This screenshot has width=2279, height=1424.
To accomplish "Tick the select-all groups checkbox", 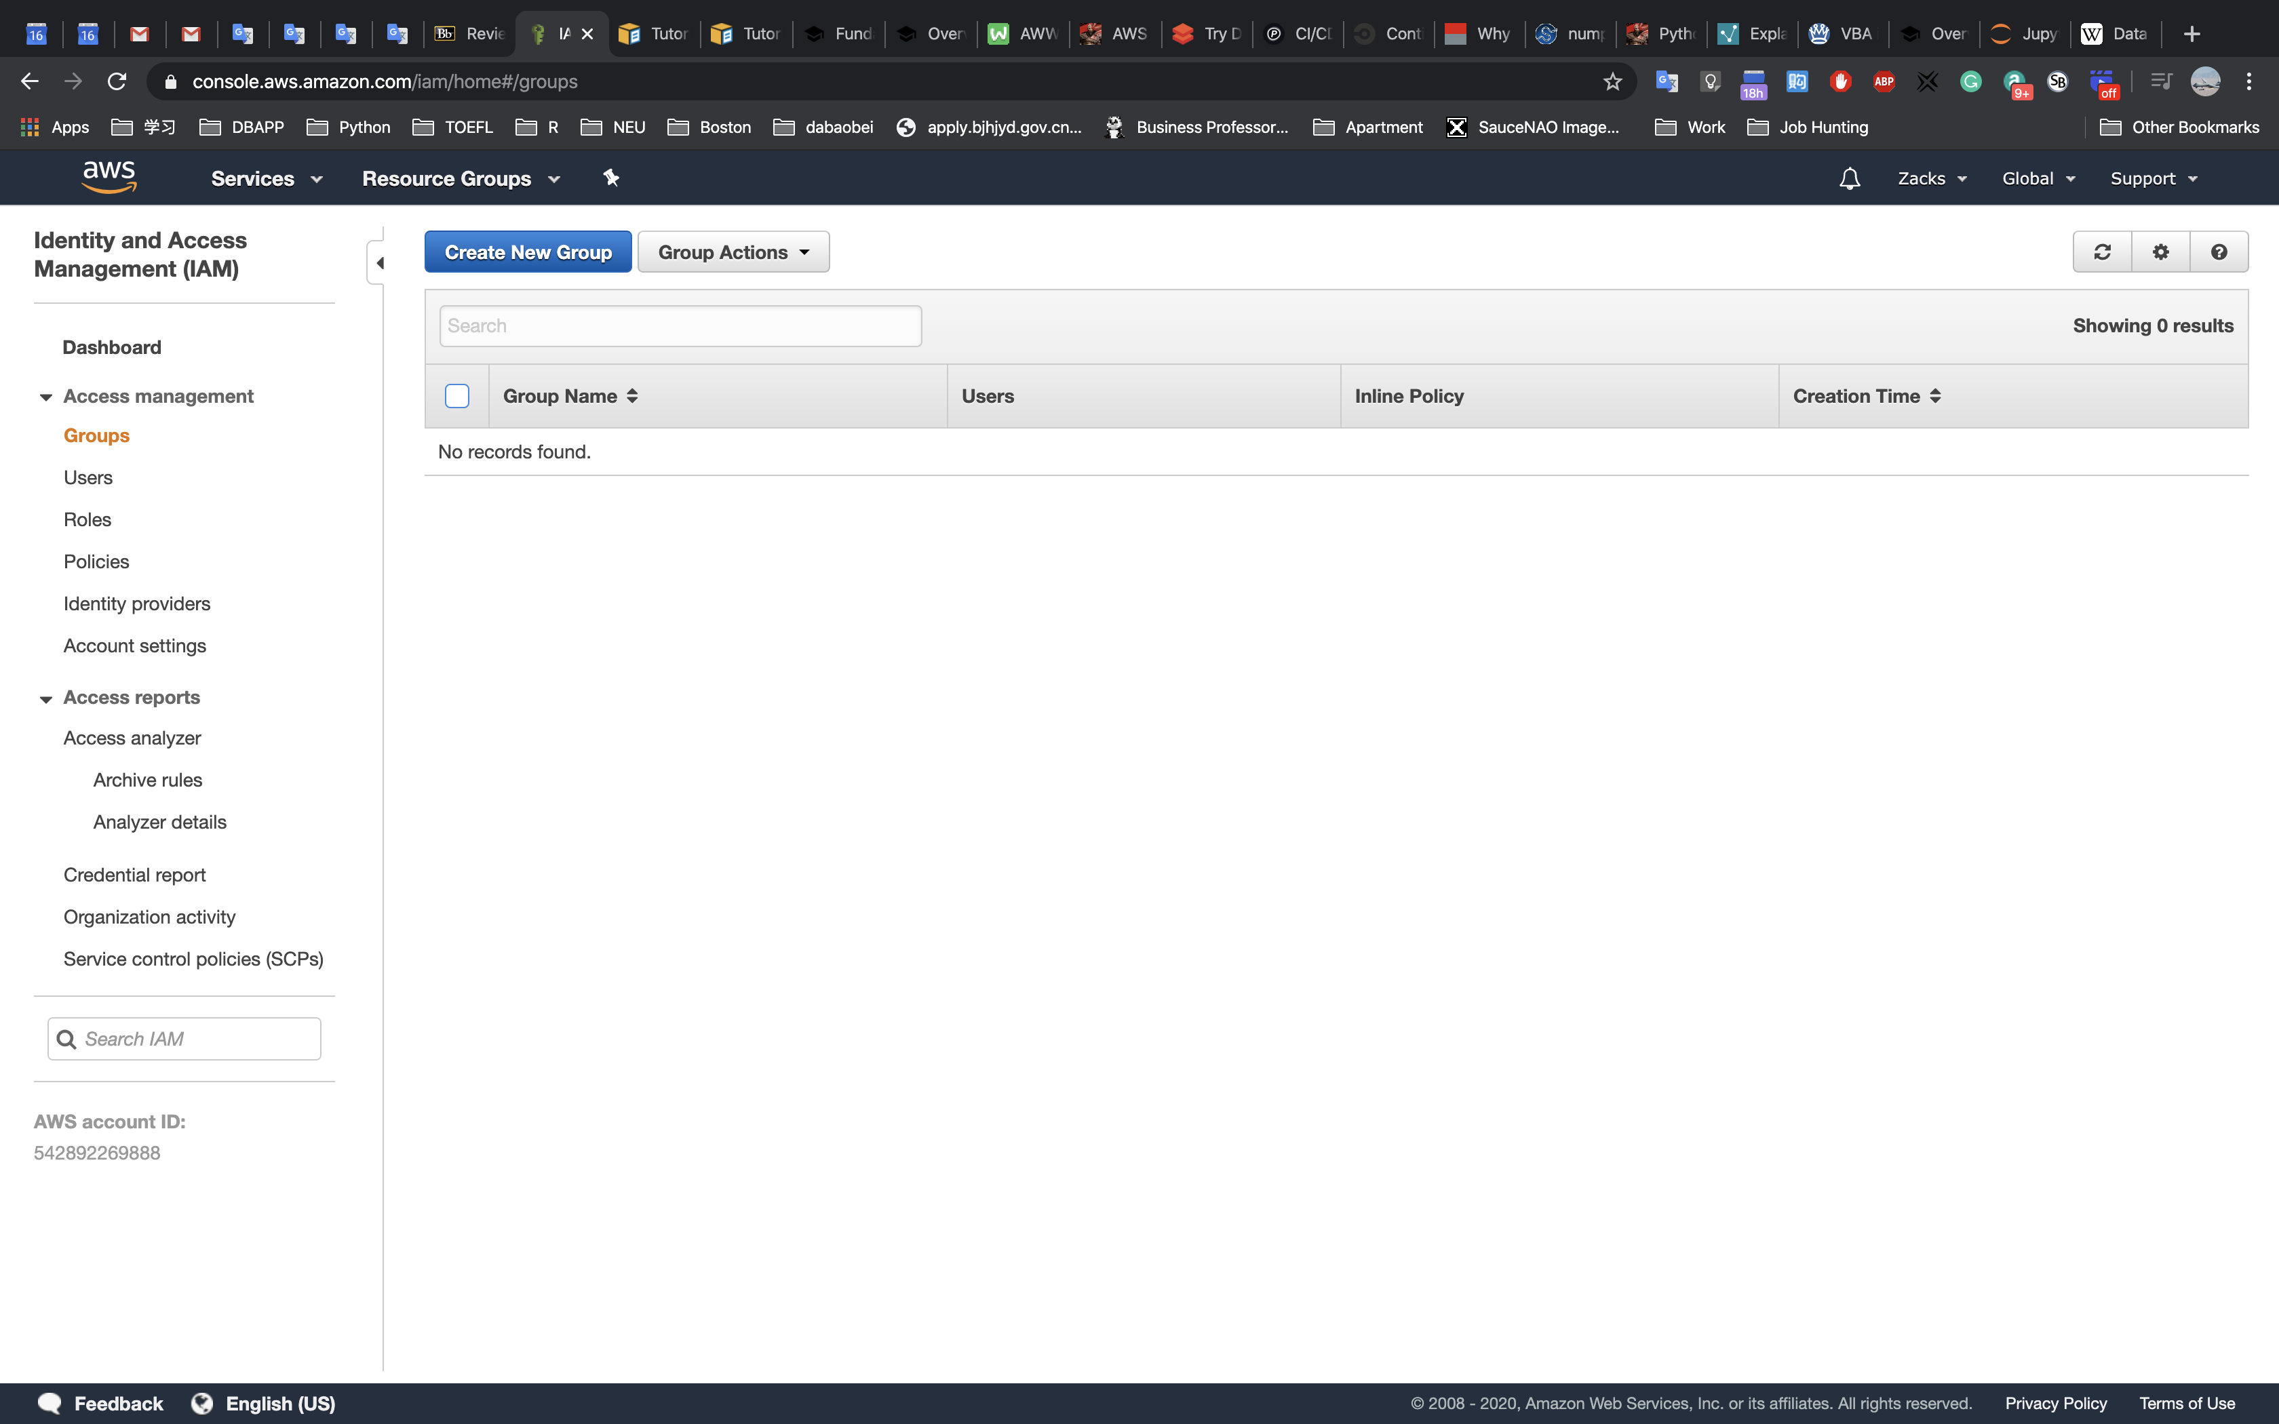I will (x=456, y=397).
